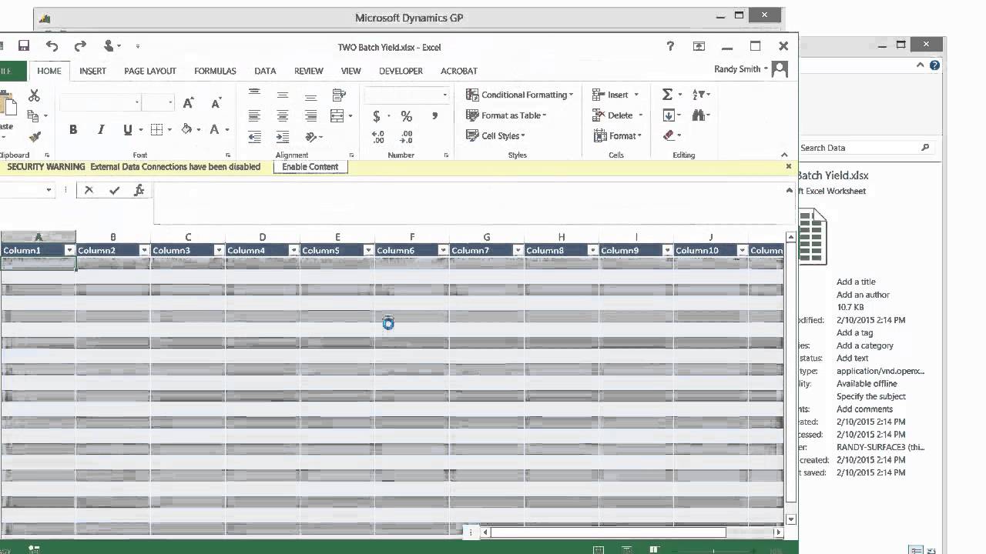Viewport: 986px width, 554px height.
Task: Open Excel Help question mark
Action: tap(670, 46)
